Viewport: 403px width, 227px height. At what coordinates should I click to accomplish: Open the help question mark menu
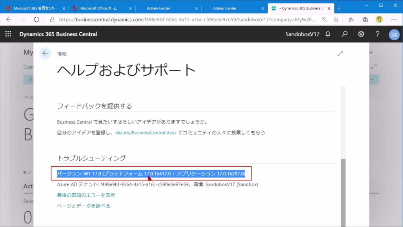point(377,34)
